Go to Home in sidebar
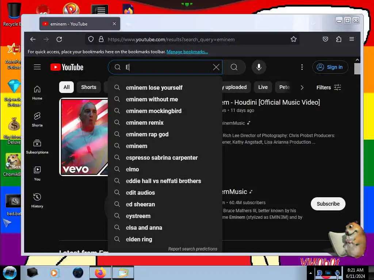This screenshot has height=280, width=374. pos(37,93)
